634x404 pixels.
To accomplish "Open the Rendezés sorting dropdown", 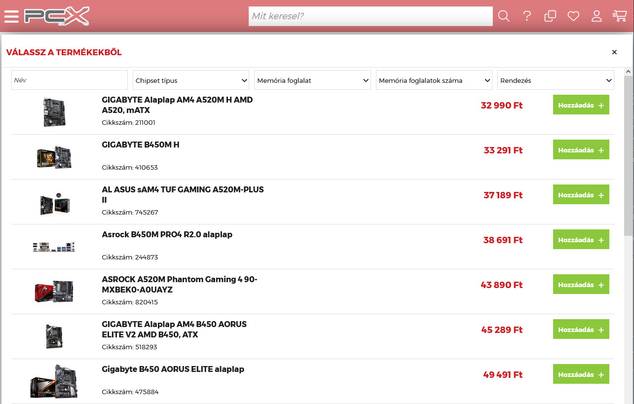I will [556, 80].
